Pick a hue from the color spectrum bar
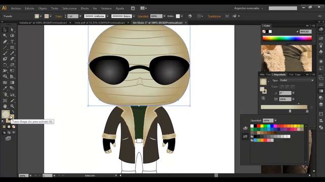This screenshot has width=325, height=182. [287, 38]
